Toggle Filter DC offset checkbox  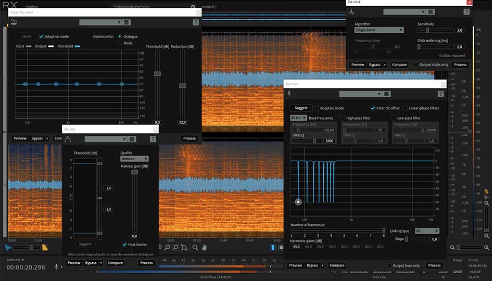point(373,108)
